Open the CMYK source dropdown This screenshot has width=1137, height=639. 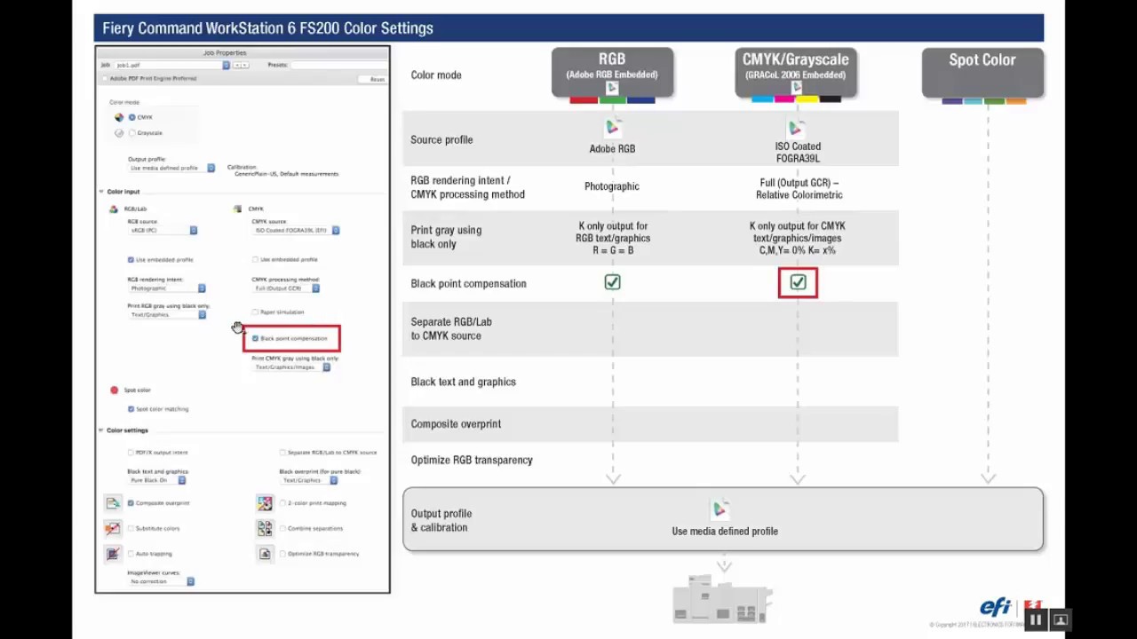point(297,231)
